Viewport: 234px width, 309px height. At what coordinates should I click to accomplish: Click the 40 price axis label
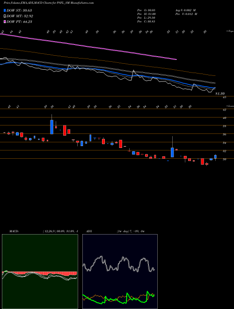tap(224, 118)
